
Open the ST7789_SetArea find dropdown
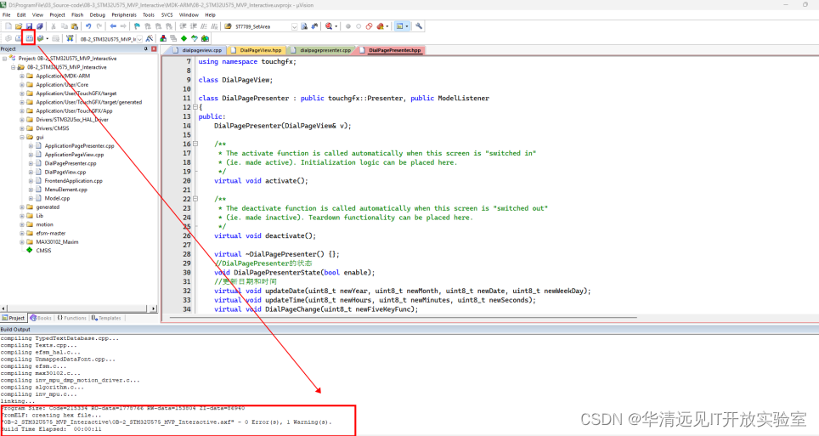pyautogui.click(x=295, y=26)
